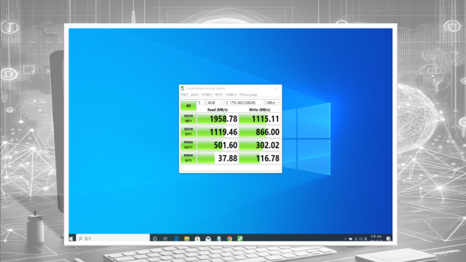Click the green CrystalDiskMark taskbar icon

point(240,239)
